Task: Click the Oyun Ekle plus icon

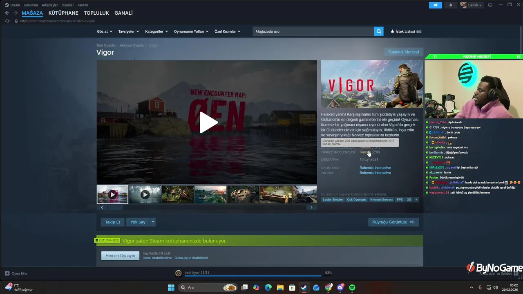Action: tap(7, 273)
